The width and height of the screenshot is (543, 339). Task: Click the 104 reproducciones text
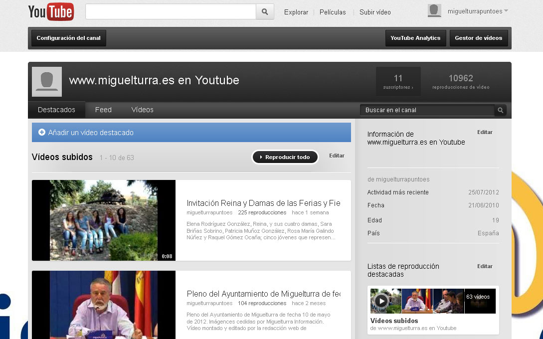(x=262, y=303)
